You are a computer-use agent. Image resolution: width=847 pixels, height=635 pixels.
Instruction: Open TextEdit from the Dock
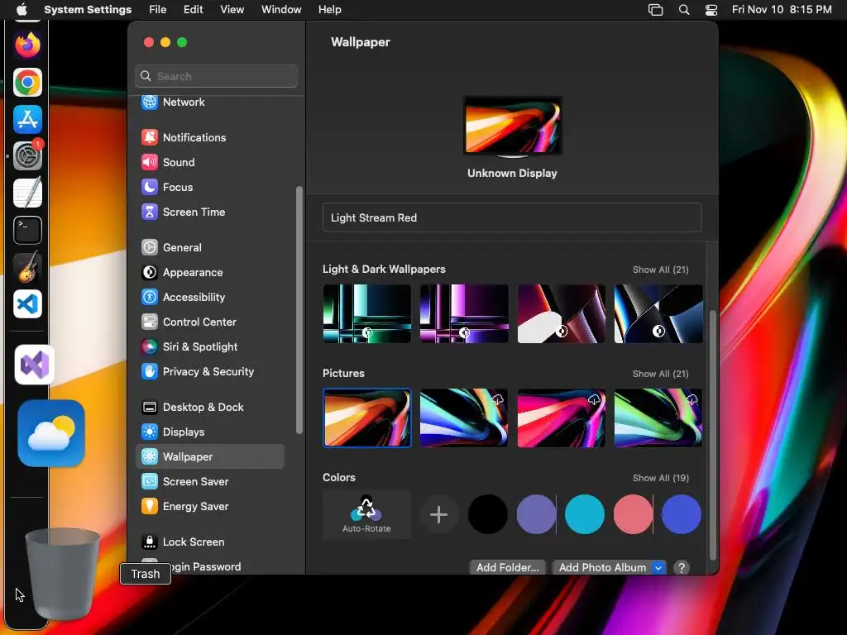(27, 193)
